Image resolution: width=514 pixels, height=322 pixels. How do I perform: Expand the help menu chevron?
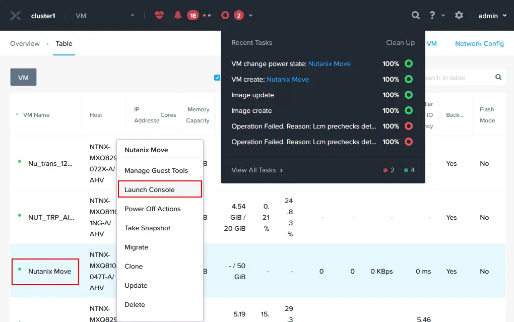pyautogui.click(x=443, y=16)
